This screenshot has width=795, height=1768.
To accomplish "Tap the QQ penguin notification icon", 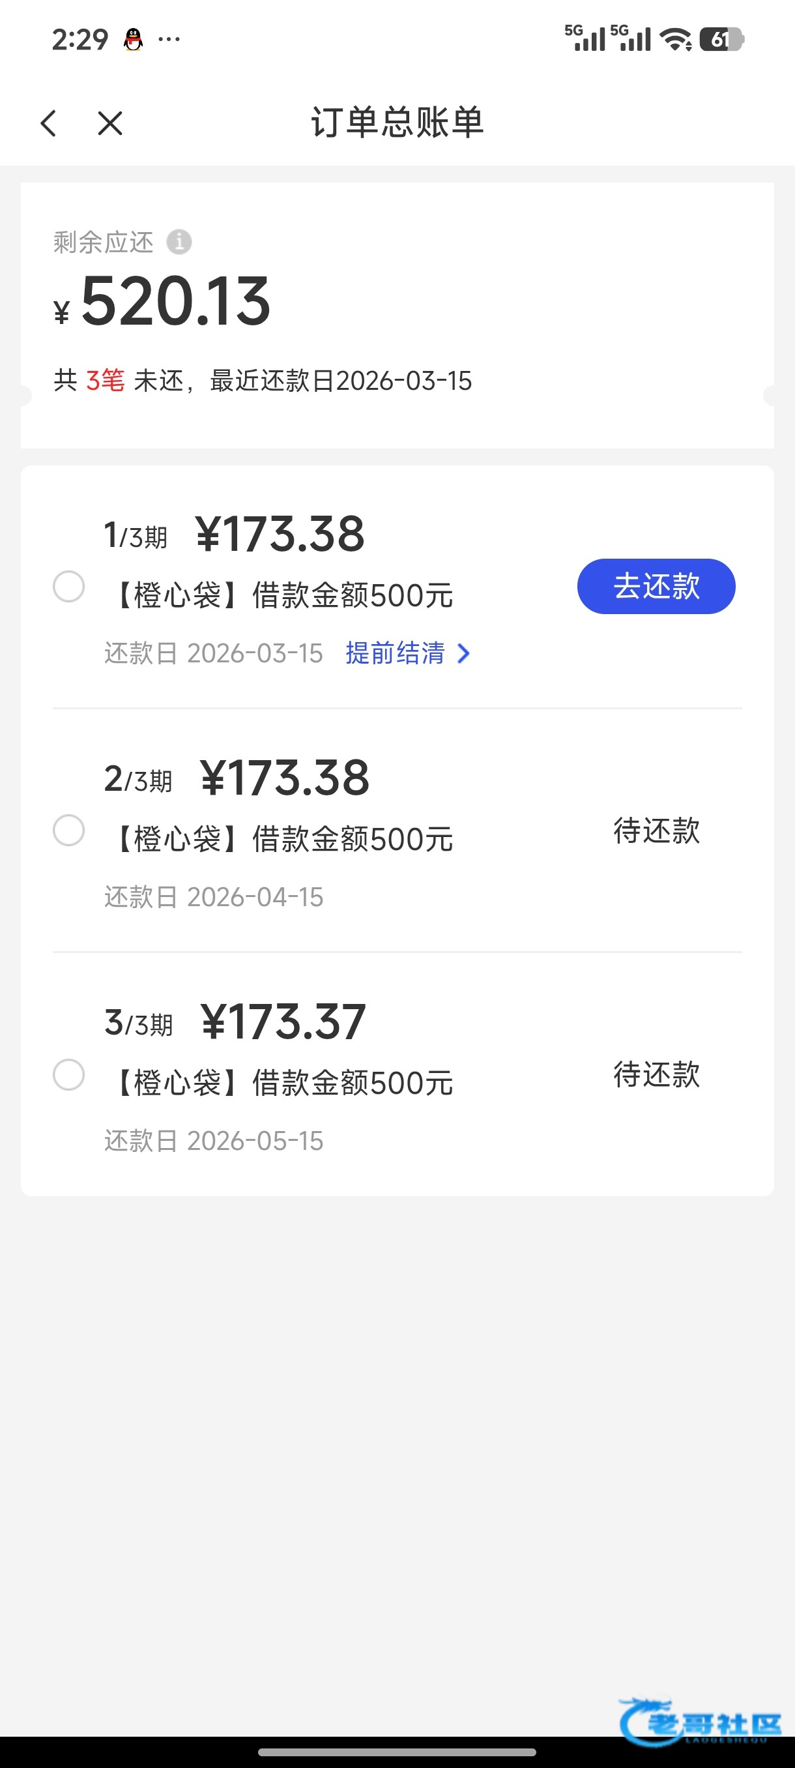I will tap(133, 39).
